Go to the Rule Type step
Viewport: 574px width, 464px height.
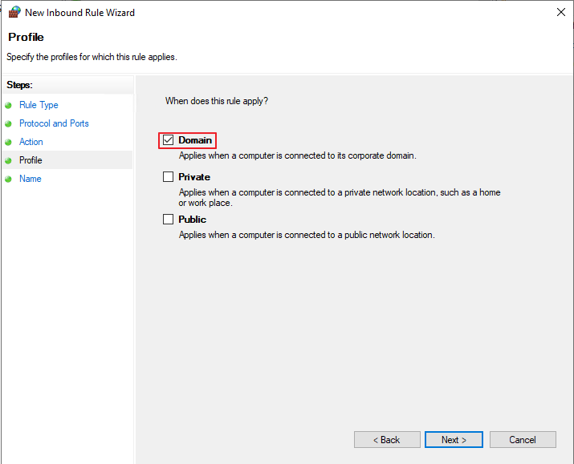39,105
